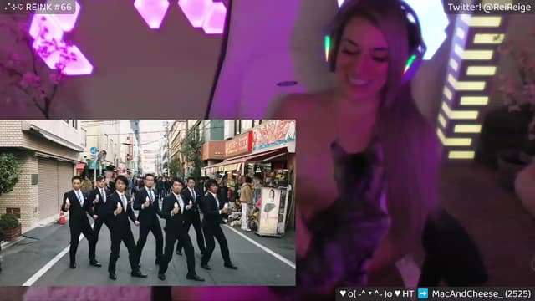
Task: Click the Twitter! @ReiReige handle text
Action: coord(489,8)
